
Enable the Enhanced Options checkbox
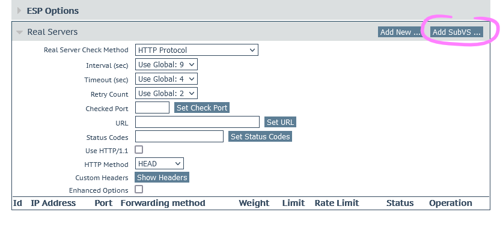(139, 190)
